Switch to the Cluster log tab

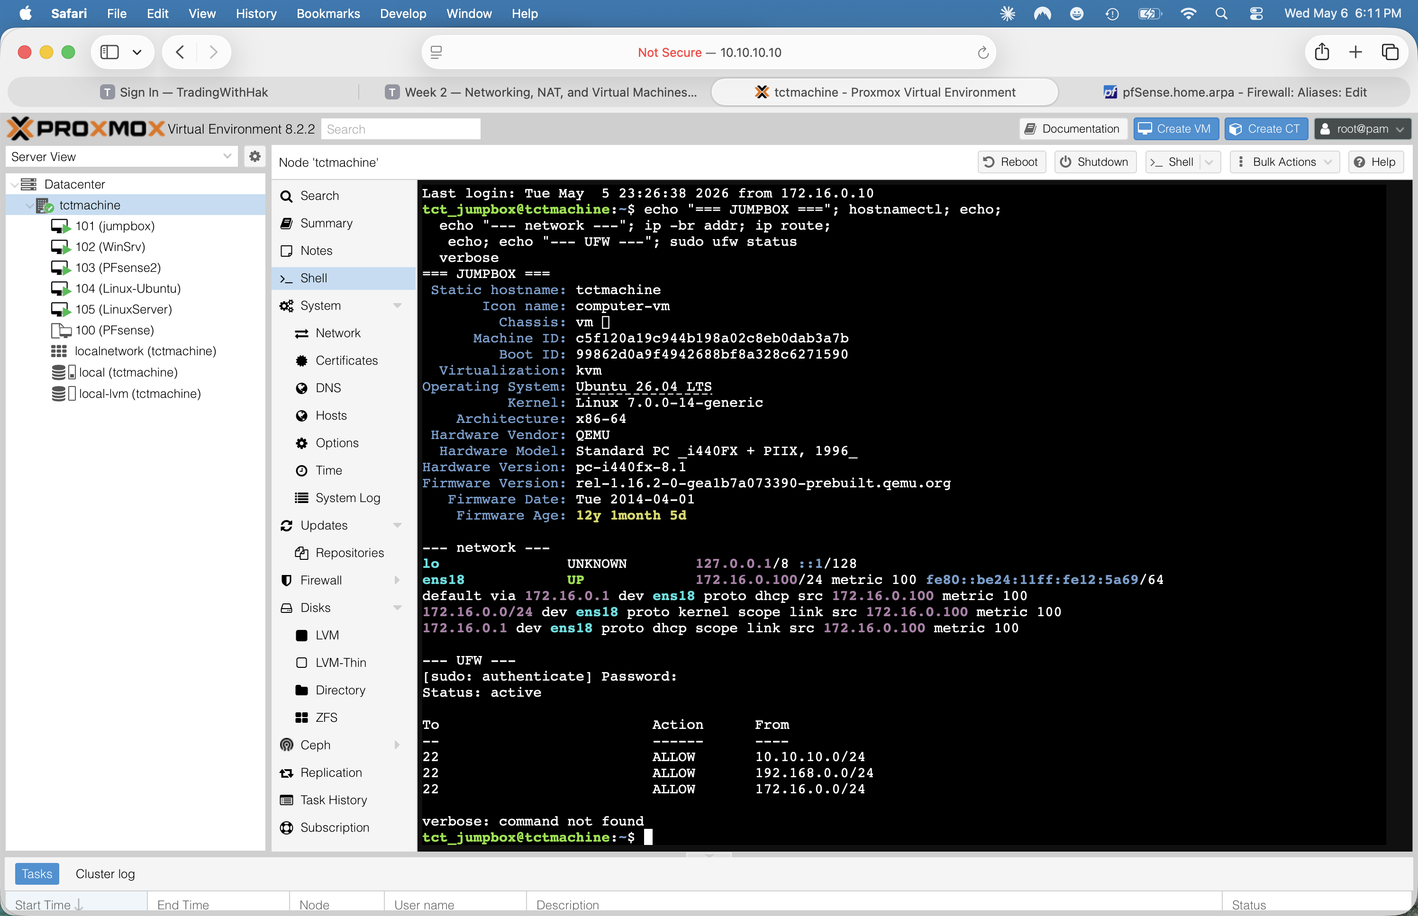click(105, 874)
